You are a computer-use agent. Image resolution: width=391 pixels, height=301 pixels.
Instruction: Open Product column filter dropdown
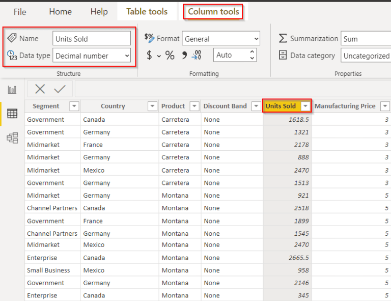click(x=194, y=106)
